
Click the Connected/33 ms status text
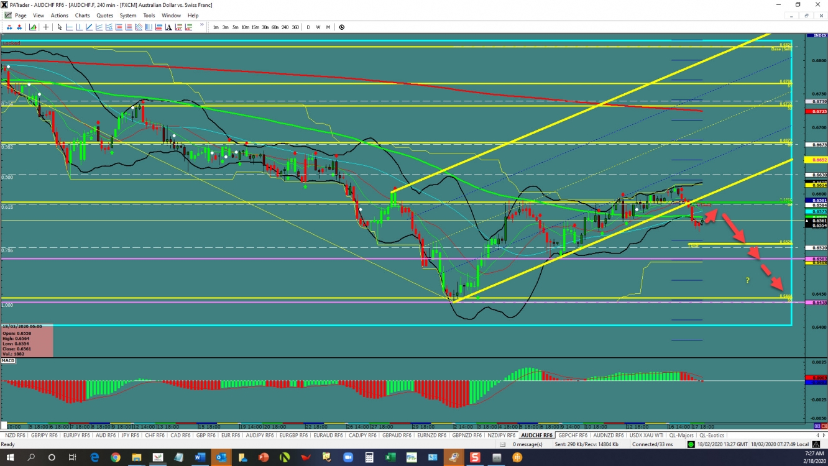tap(652, 444)
